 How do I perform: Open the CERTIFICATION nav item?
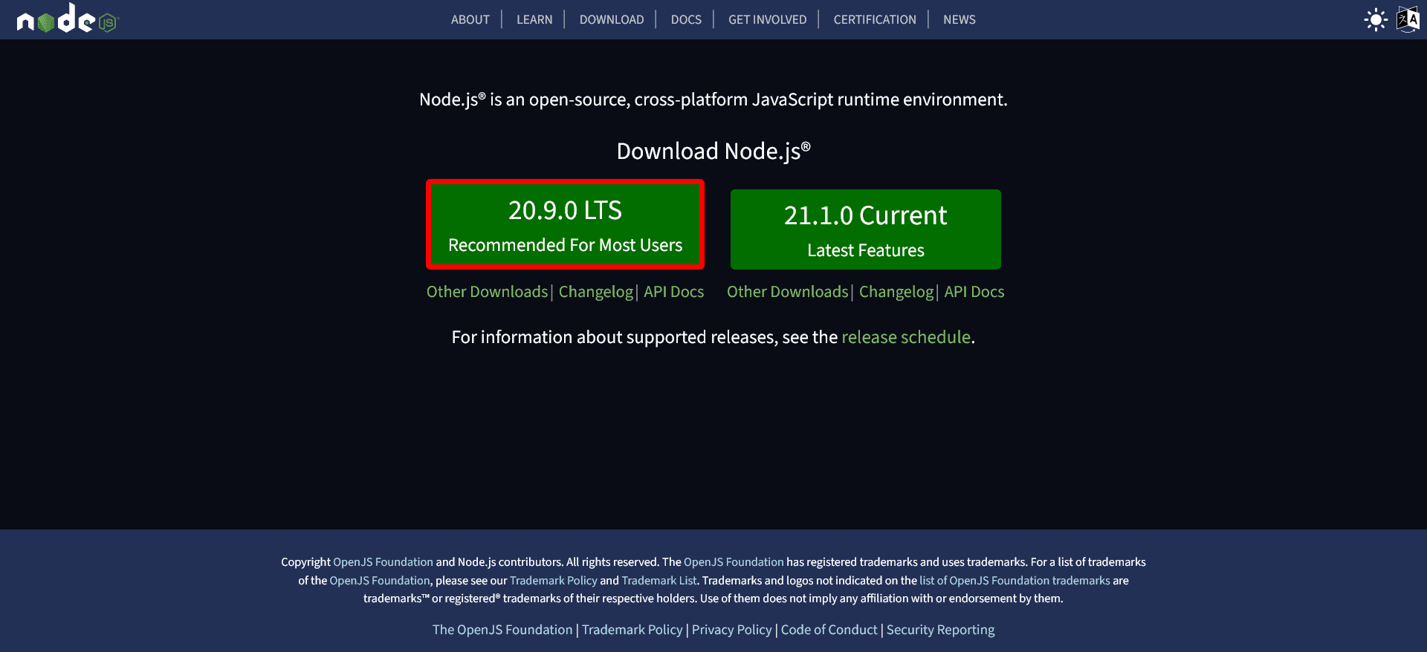[x=875, y=19]
